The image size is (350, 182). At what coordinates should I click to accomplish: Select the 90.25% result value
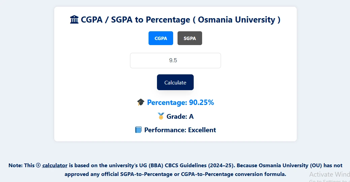pos(201,103)
